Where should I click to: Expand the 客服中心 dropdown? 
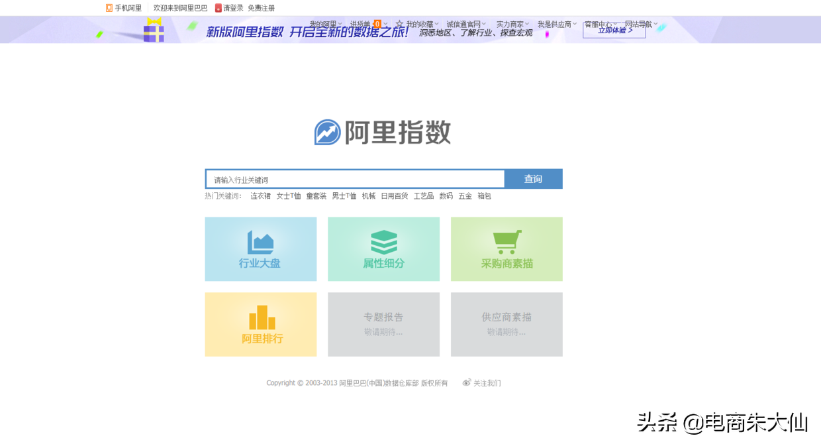click(601, 25)
